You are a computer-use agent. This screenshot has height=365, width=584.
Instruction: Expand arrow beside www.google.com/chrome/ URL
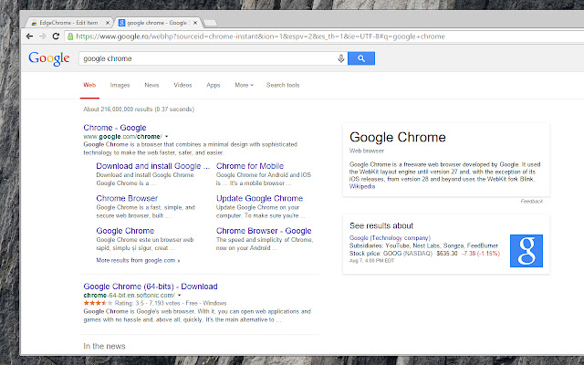(x=166, y=137)
